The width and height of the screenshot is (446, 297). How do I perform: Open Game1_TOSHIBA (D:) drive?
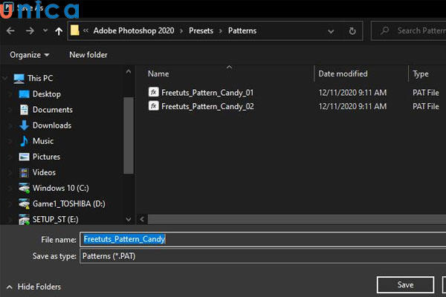[x=69, y=203]
